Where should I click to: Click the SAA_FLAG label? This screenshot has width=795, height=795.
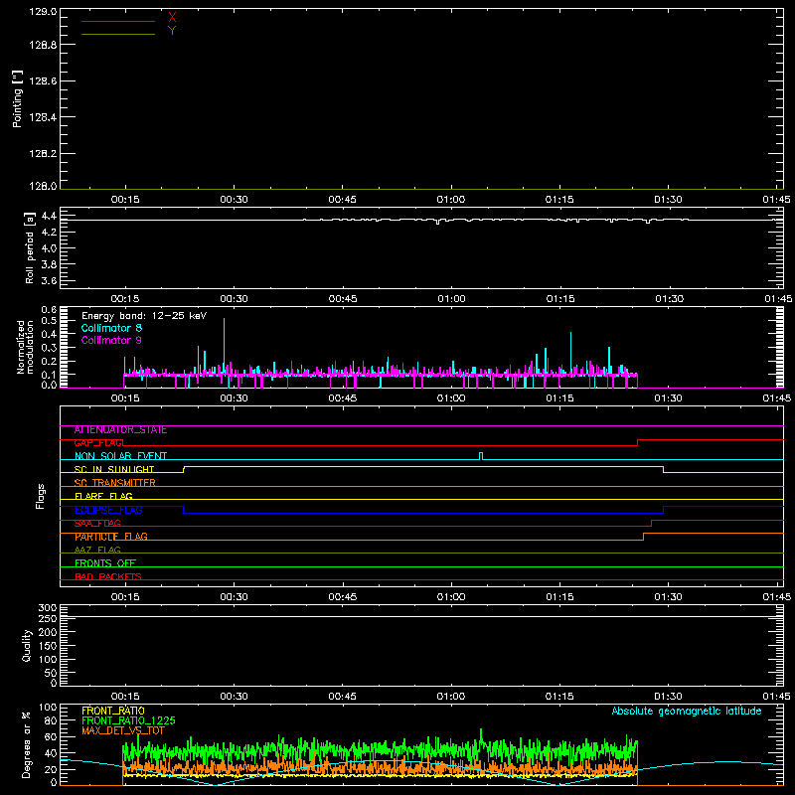coord(97,524)
